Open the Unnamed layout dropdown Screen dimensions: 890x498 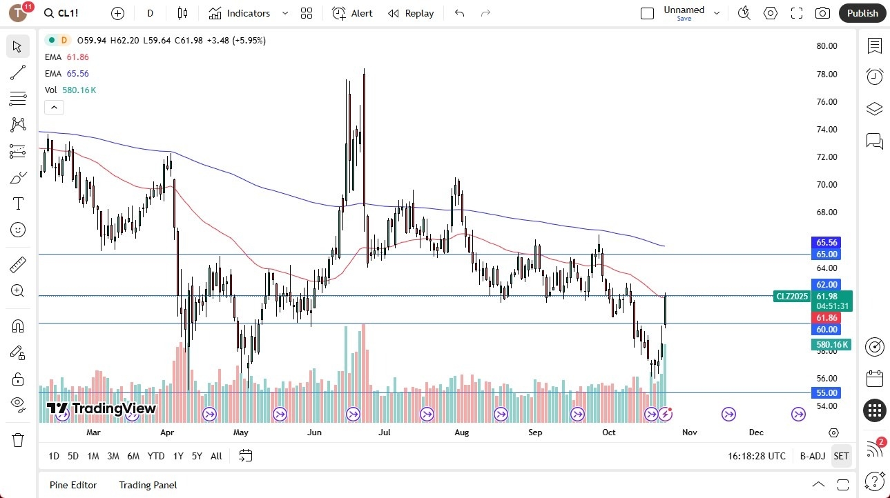717,12
